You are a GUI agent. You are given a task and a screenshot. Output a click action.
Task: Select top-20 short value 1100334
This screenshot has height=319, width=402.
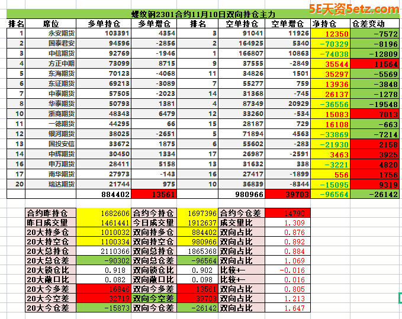tap(104, 241)
